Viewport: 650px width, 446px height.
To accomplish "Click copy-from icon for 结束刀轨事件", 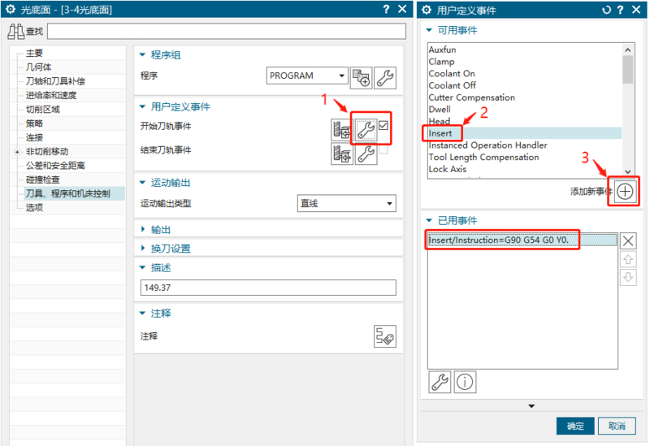I will (341, 154).
